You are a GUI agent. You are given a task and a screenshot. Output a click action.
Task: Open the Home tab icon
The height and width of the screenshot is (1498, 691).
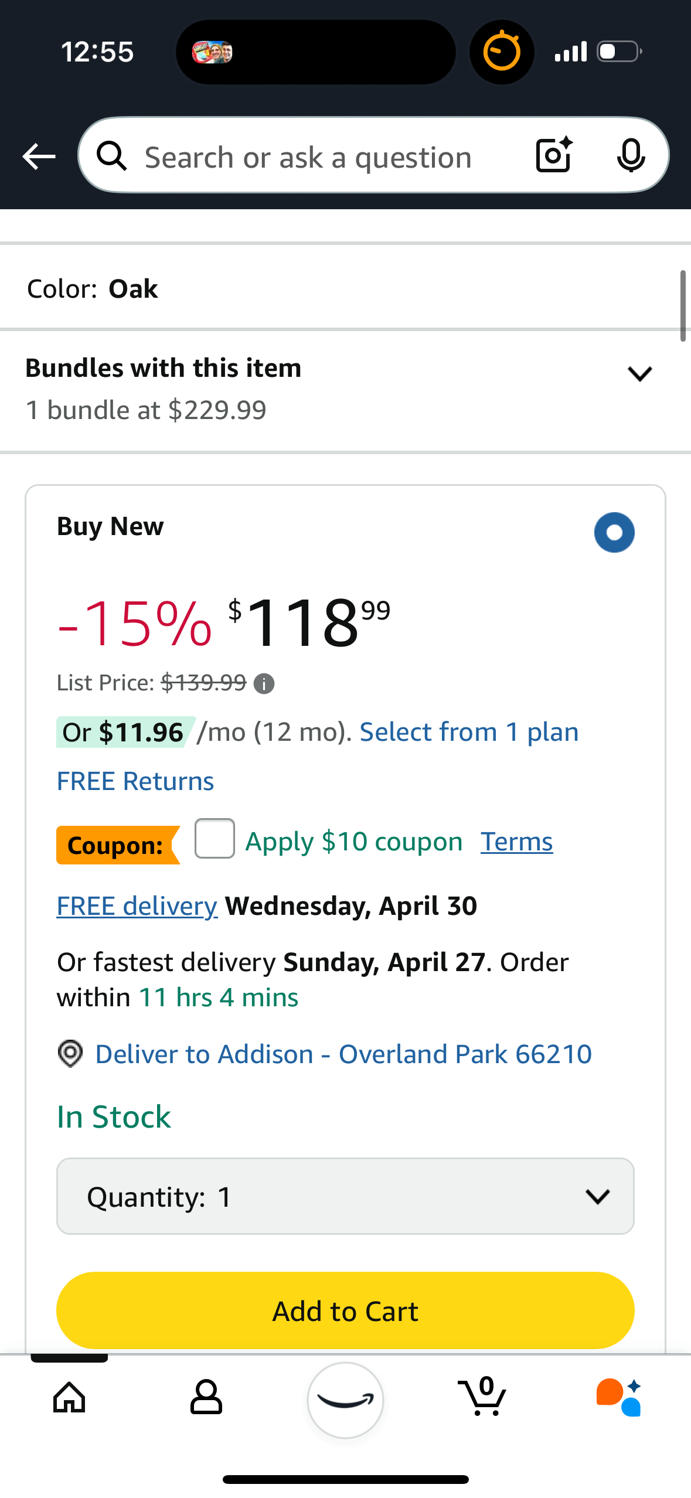pos(69,1397)
